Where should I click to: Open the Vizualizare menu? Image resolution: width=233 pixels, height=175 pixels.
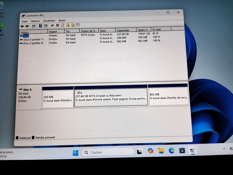49,20
